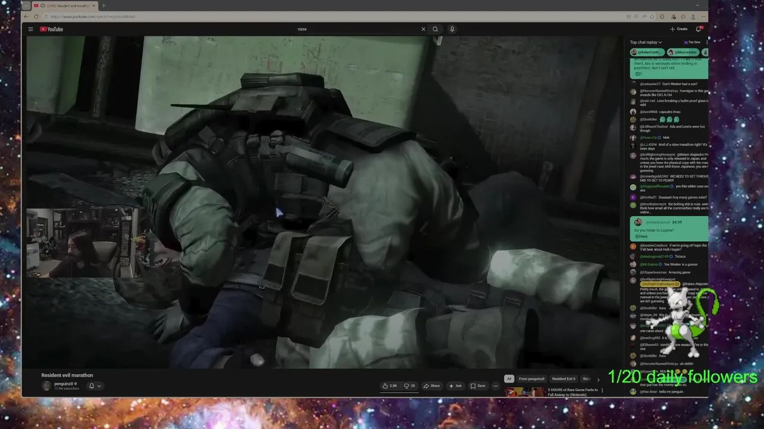The height and width of the screenshot is (429, 764).
Task: Select the Resident Evil 6 filter chip
Action: tap(563, 379)
